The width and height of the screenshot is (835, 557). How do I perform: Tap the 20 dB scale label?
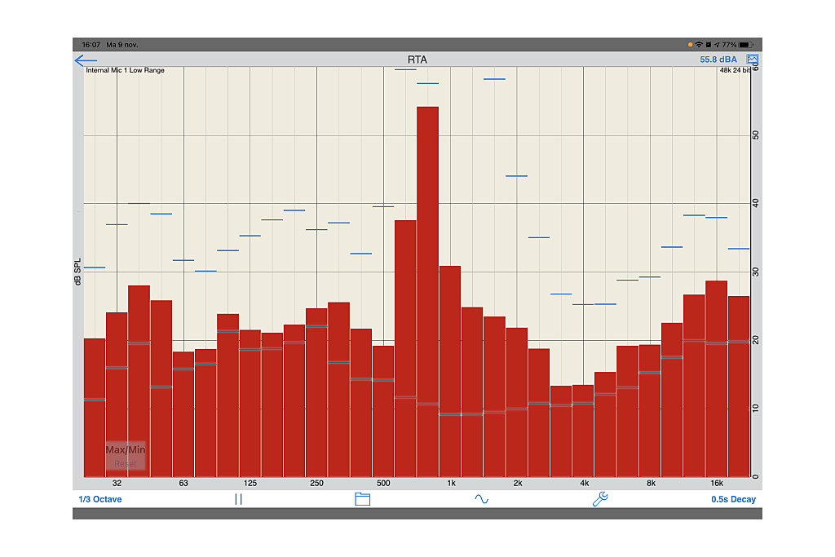(x=756, y=340)
